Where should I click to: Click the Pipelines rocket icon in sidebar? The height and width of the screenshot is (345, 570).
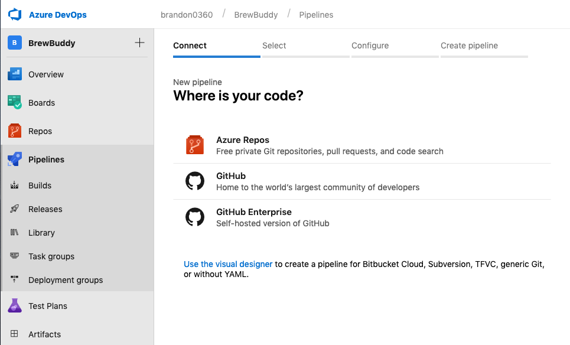15,160
